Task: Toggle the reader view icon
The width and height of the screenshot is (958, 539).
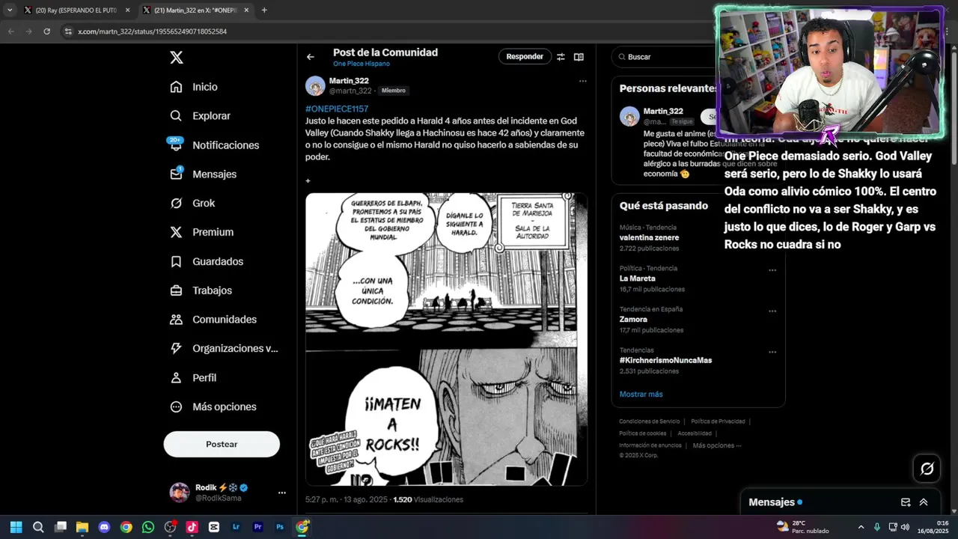Action: [x=579, y=57]
